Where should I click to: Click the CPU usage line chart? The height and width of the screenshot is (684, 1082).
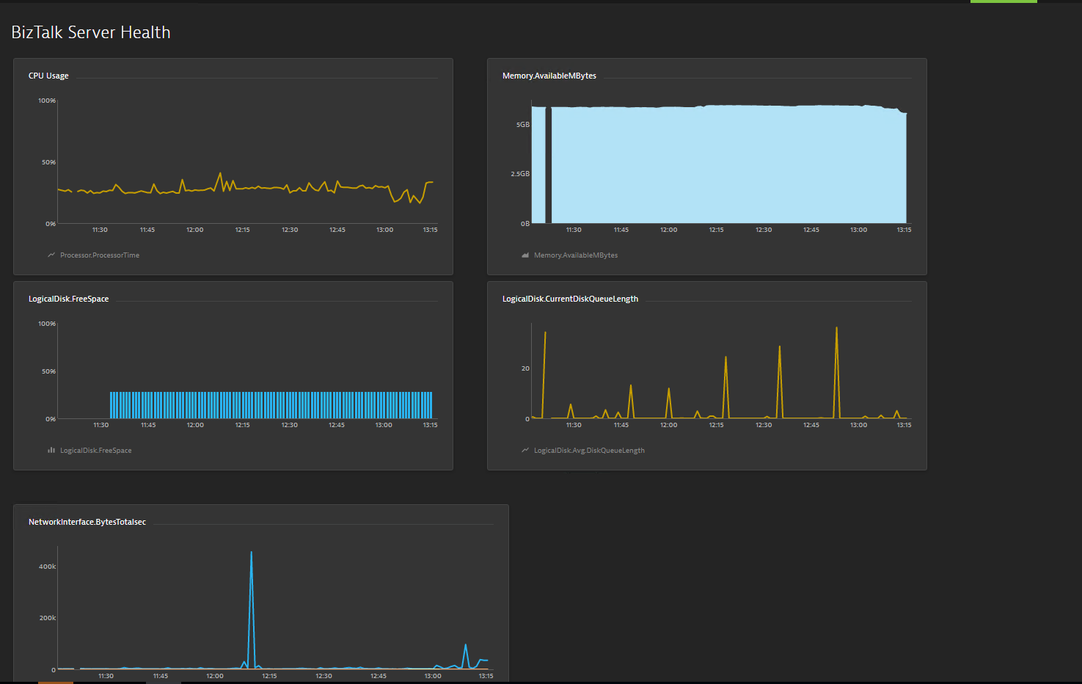[x=246, y=189]
